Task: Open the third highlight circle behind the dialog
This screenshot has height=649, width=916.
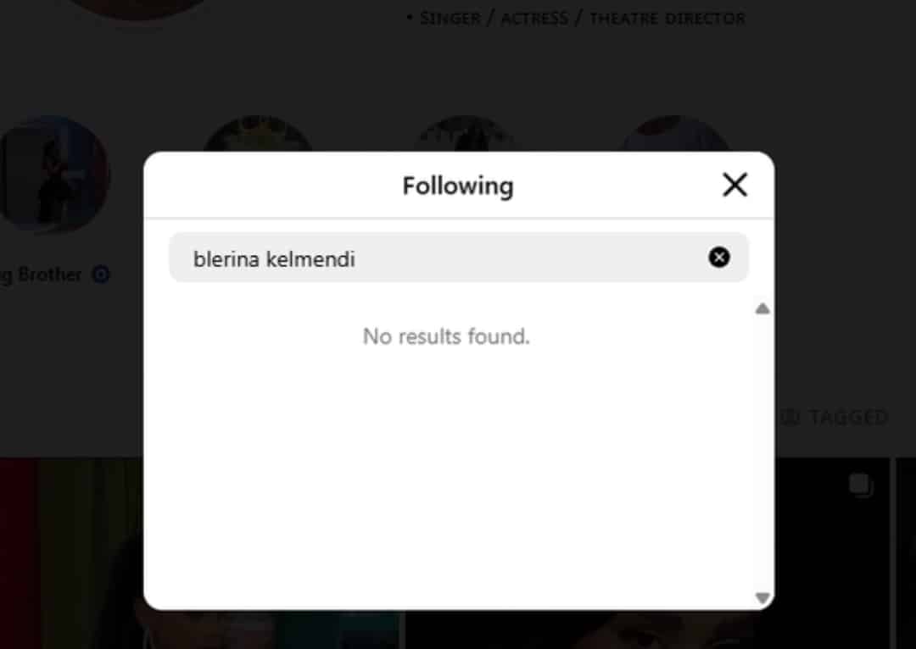Action: point(466,136)
